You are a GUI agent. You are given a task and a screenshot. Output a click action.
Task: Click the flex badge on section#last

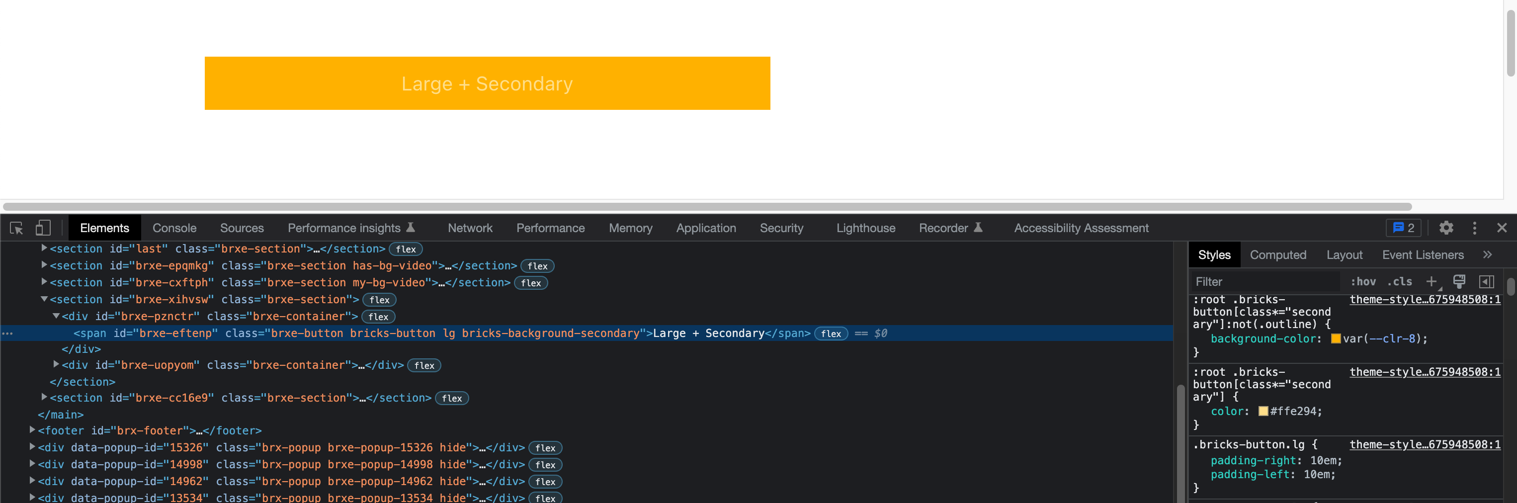point(406,249)
